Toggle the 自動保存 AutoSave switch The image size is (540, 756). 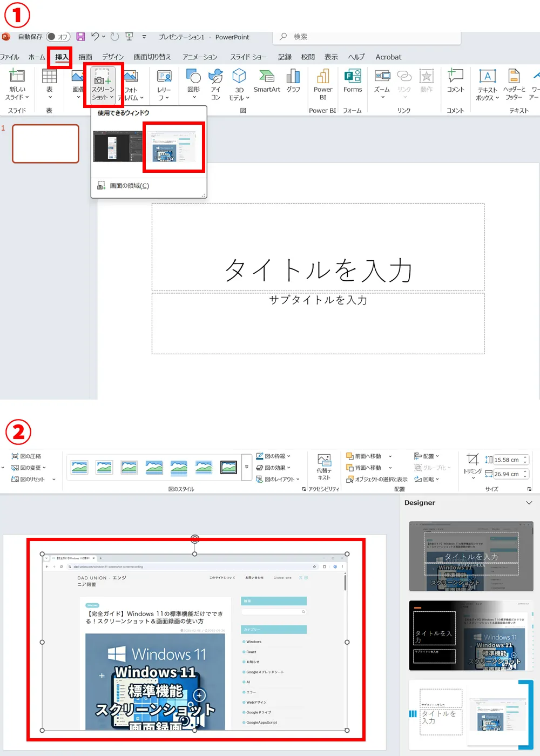pyautogui.click(x=58, y=37)
